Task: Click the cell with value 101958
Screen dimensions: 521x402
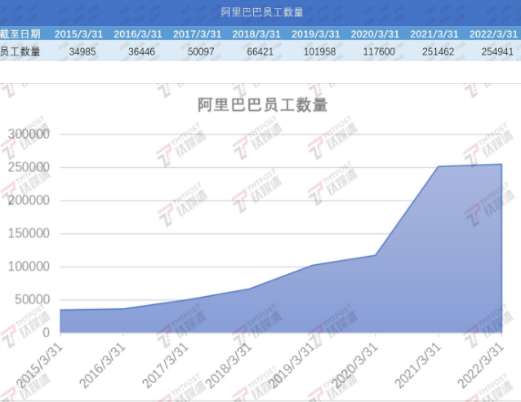Action: [x=319, y=51]
